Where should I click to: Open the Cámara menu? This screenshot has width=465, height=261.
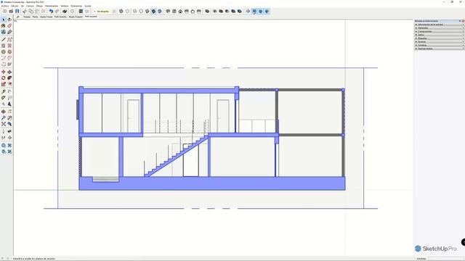coord(30,6)
